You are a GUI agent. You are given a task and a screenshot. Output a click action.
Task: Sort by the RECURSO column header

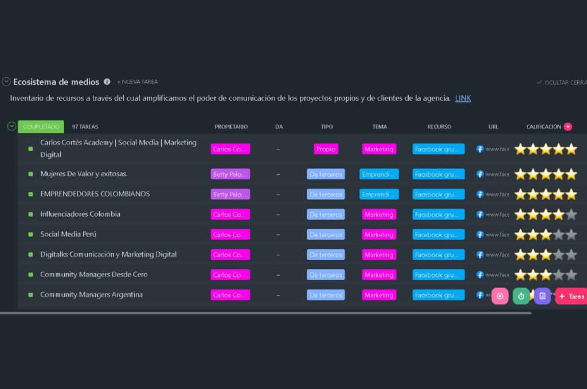[x=440, y=127]
